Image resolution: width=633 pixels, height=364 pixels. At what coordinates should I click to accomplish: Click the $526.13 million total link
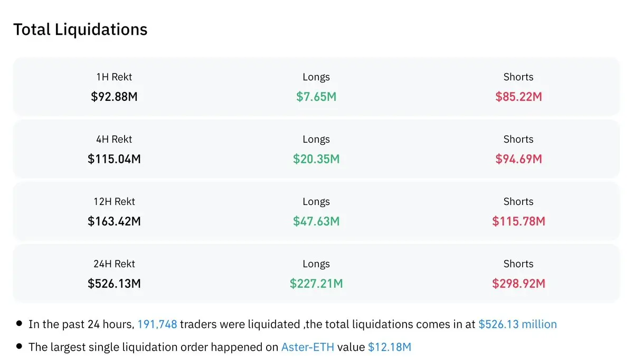tap(517, 324)
